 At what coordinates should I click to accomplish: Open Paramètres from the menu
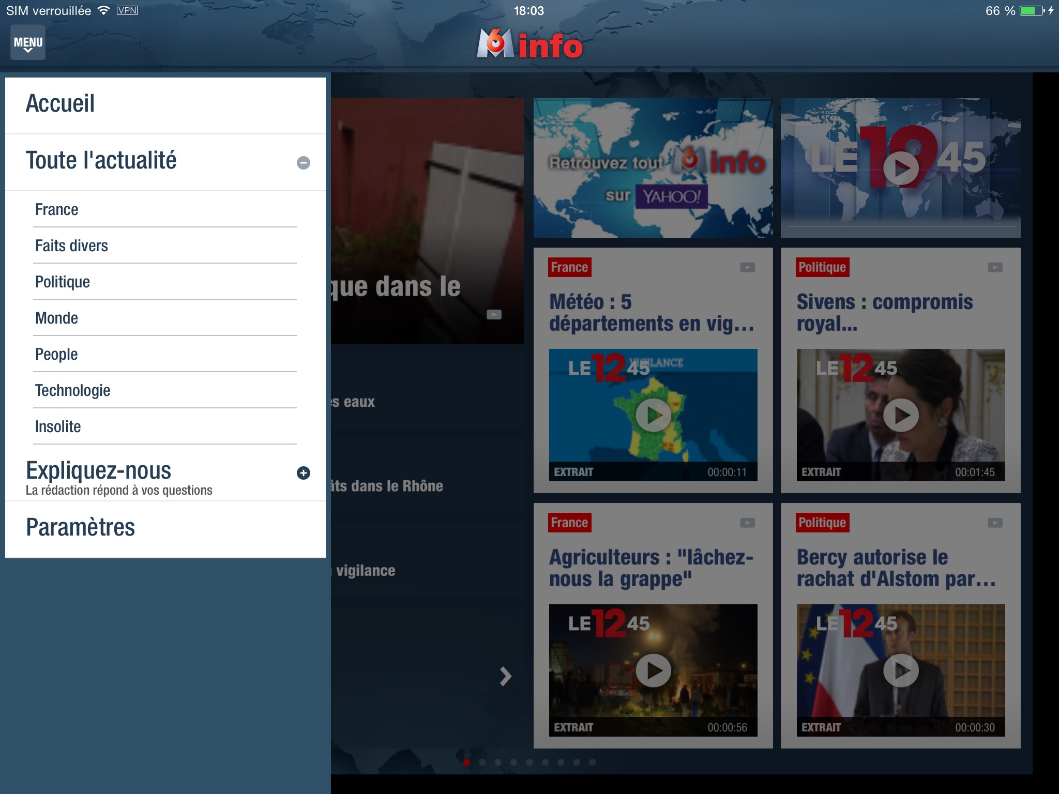[x=81, y=528]
